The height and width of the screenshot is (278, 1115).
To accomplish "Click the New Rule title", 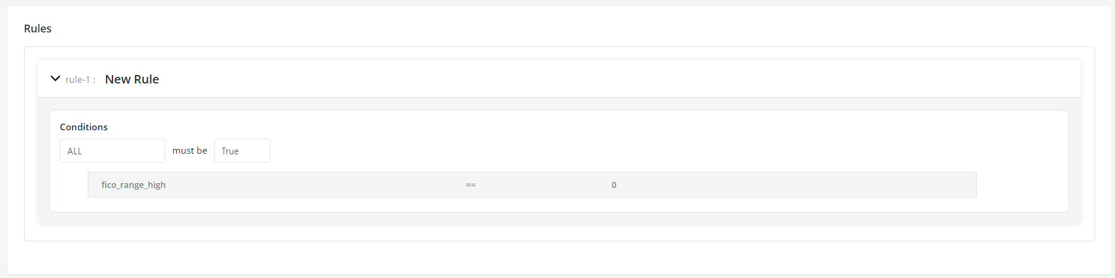I will pyautogui.click(x=132, y=79).
